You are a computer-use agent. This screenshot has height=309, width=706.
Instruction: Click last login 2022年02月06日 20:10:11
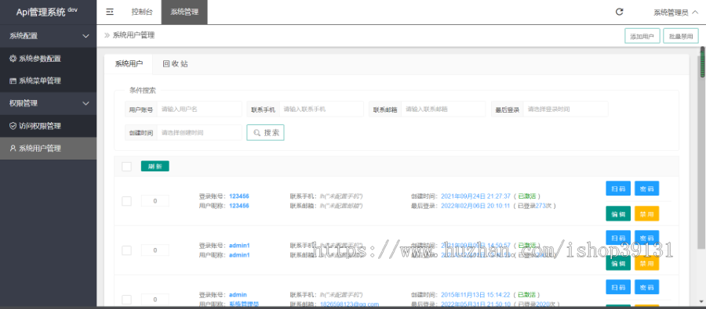[475, 206]
